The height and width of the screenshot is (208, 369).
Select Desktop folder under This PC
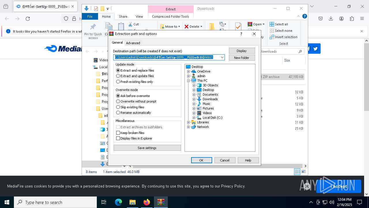[x=208, y=90]
